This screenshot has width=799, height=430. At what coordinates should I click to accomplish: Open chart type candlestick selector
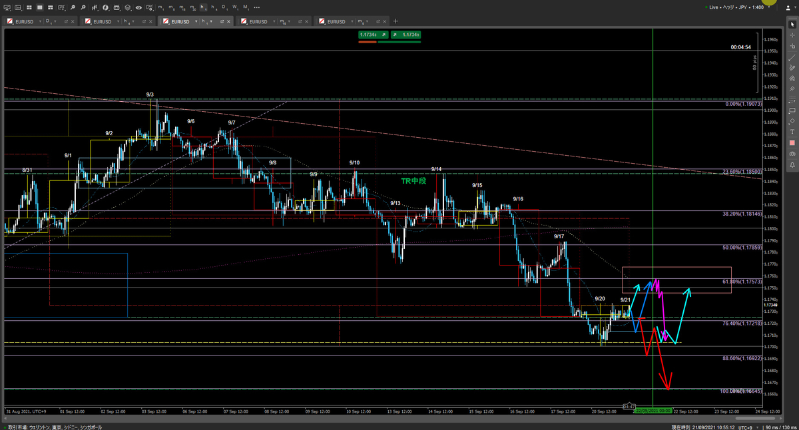[95, 7]
